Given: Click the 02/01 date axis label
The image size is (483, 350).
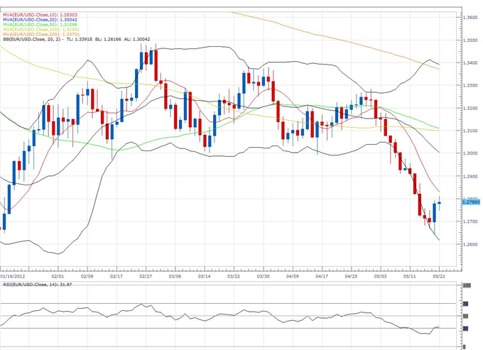Looking at the screenshot, I should click(58, 277).
